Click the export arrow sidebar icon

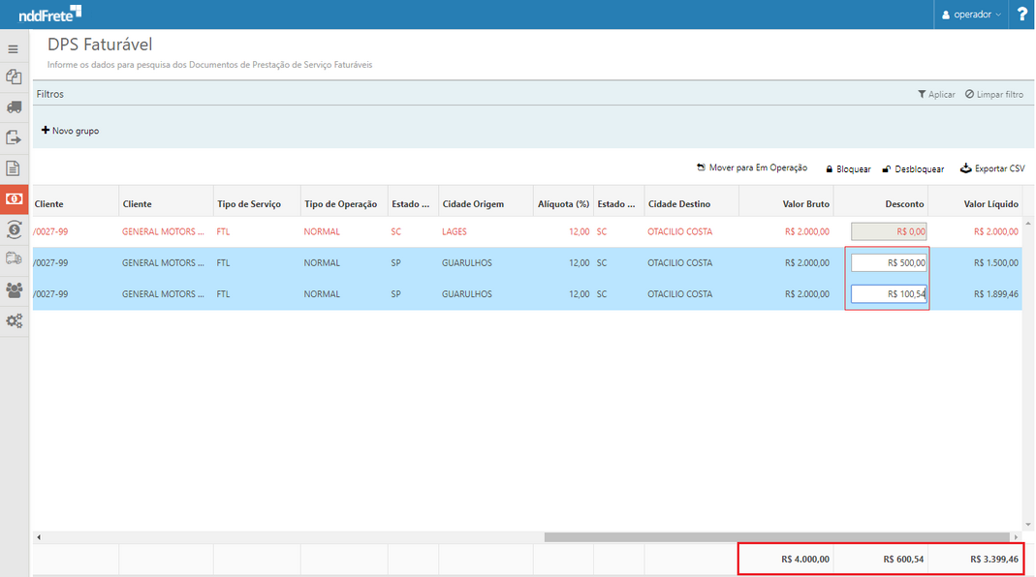14,138
